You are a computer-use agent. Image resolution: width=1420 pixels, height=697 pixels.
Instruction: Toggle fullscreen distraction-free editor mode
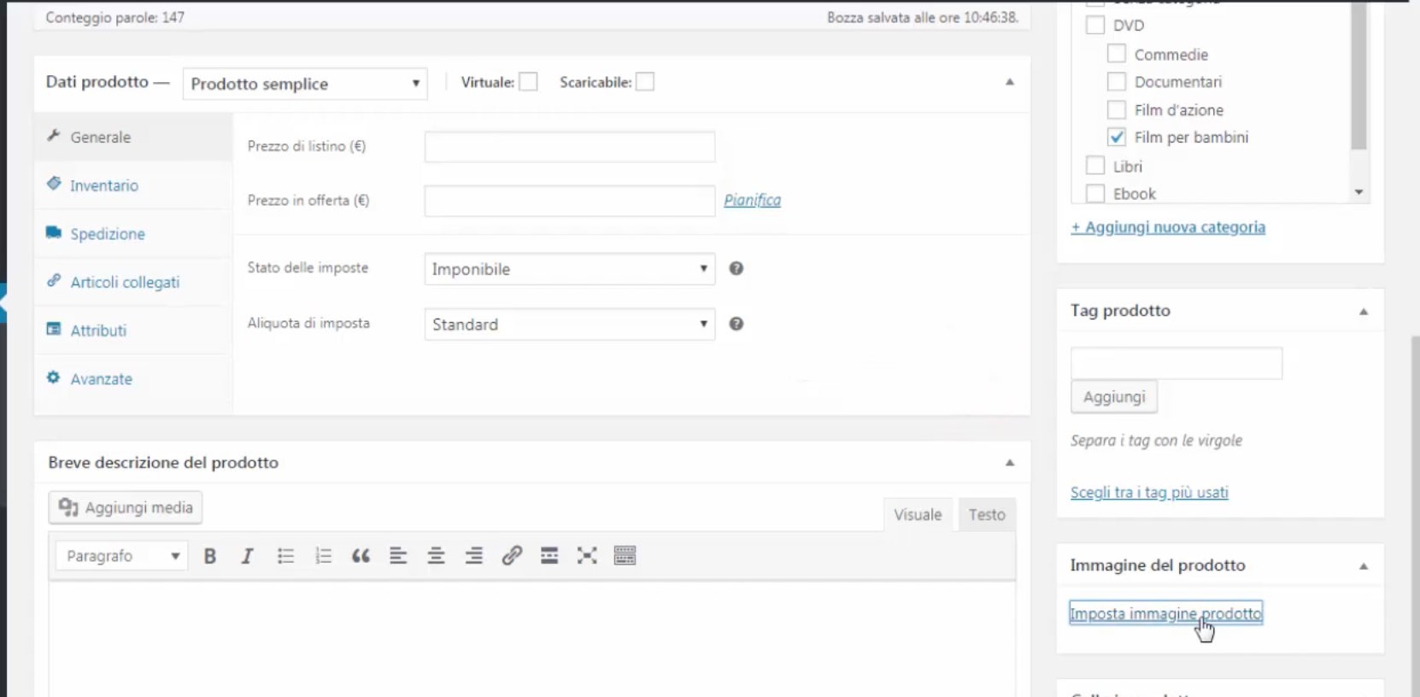(x=587, y=556)
